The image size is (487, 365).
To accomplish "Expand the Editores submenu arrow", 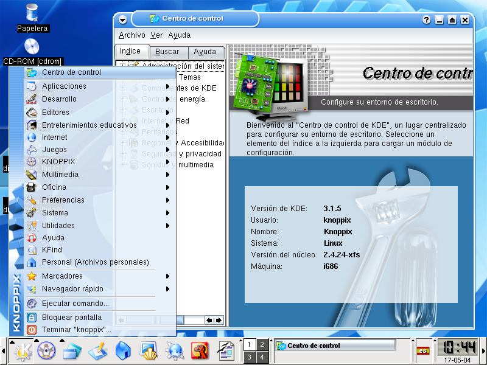I will click(x=168, y=113).
